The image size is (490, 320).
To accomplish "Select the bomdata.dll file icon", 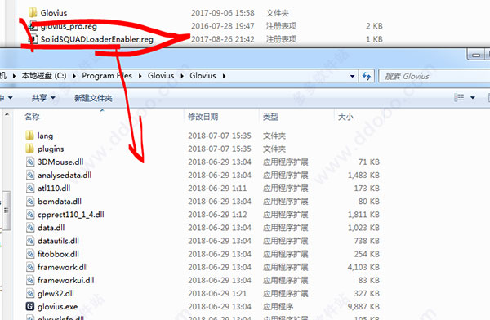I will [x=30, y=202].
